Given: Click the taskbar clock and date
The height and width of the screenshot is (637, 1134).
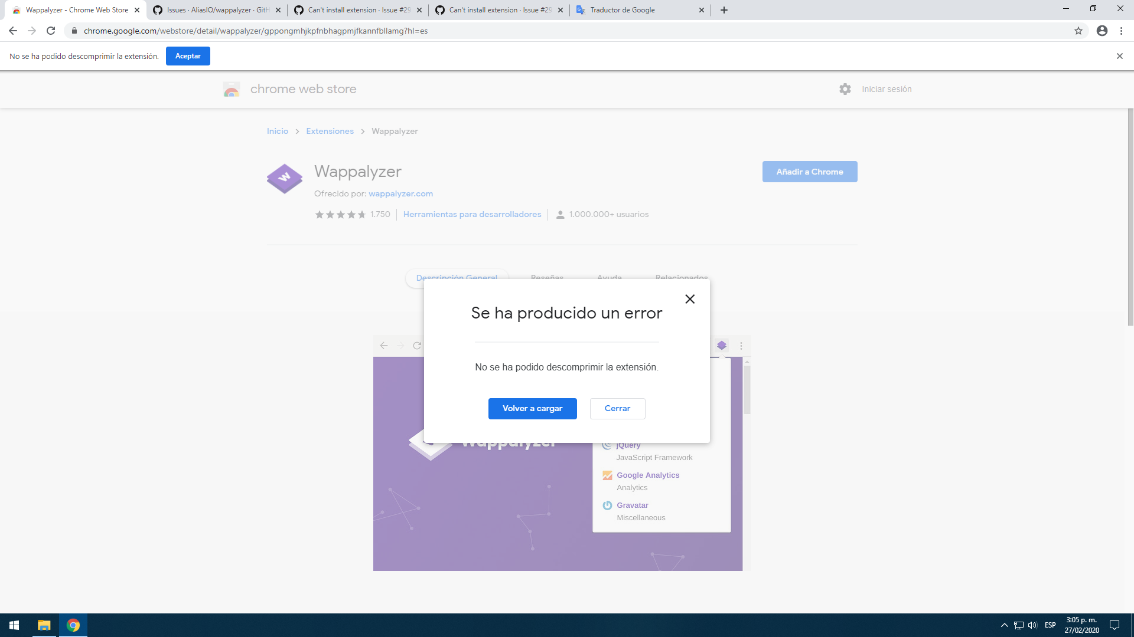Looking at the screenshot, I should [1081, 625].
